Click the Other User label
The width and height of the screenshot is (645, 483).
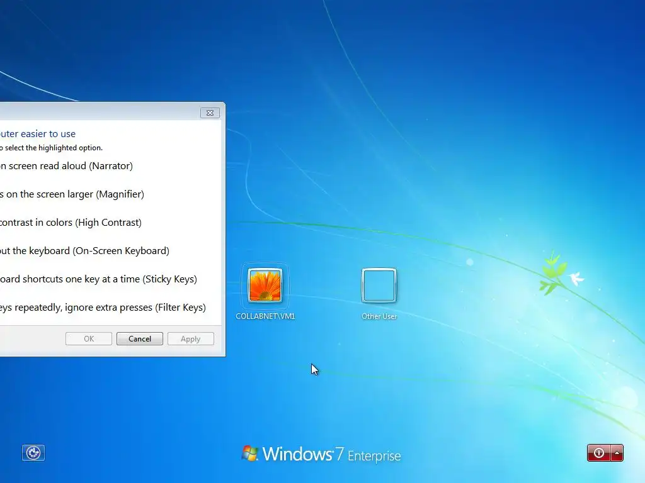coord(379,316)
